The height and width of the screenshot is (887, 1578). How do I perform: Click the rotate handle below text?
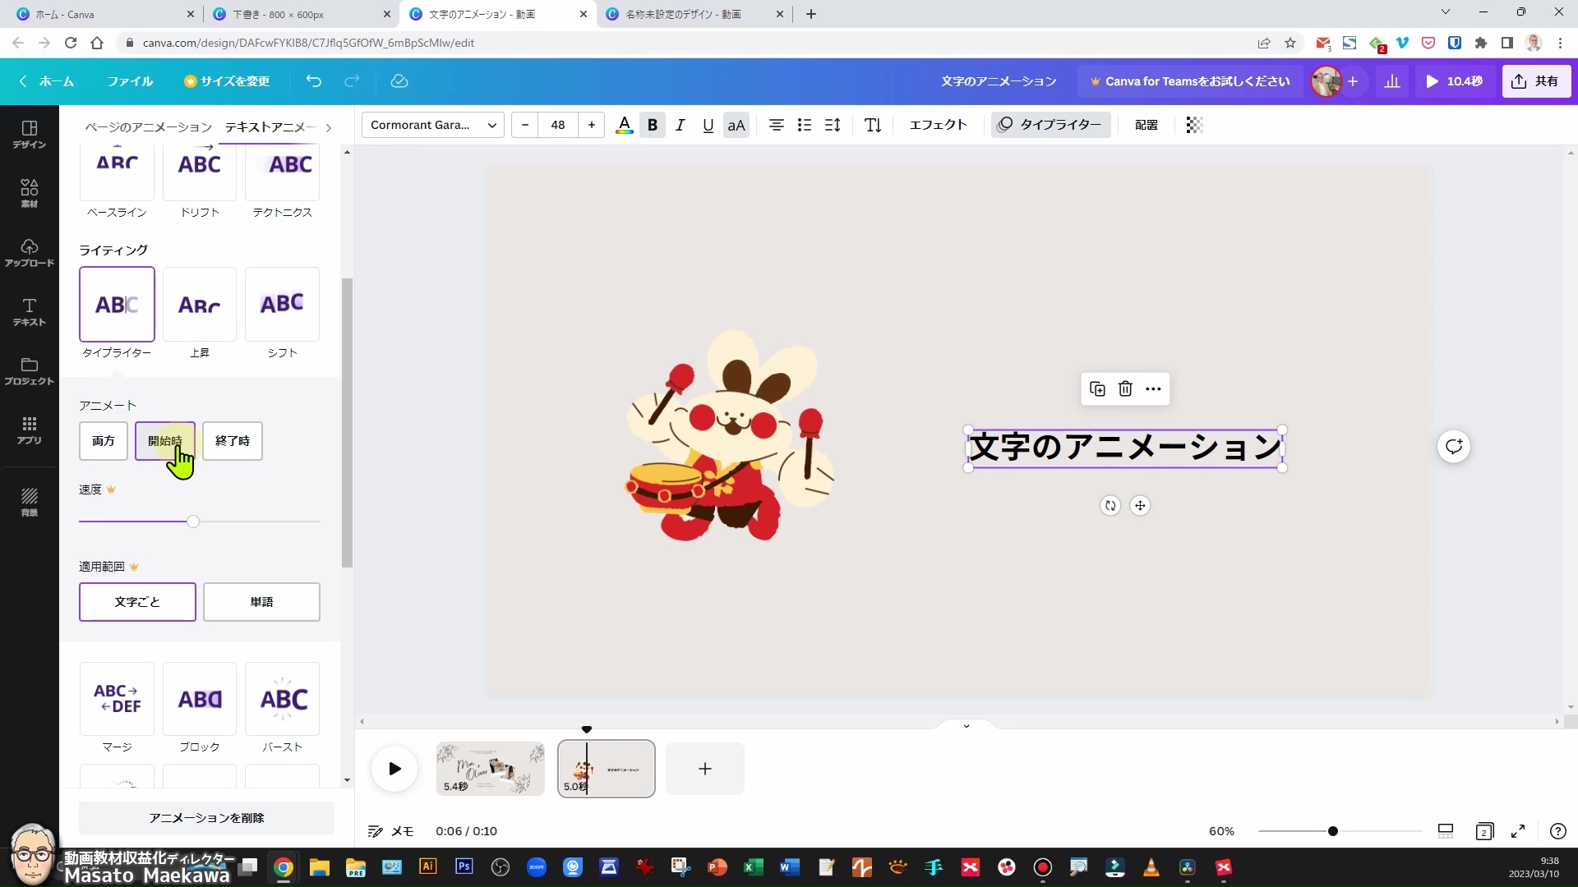point(1110,506)
